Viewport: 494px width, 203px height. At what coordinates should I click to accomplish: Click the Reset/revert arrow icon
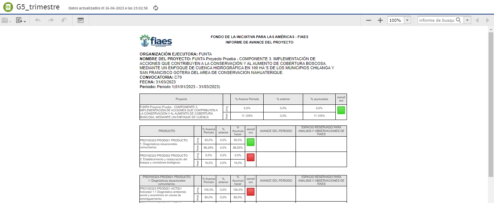64,20
